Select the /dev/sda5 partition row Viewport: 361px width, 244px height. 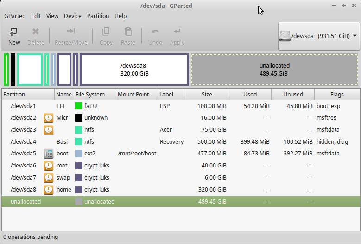[x=181, y=154]
